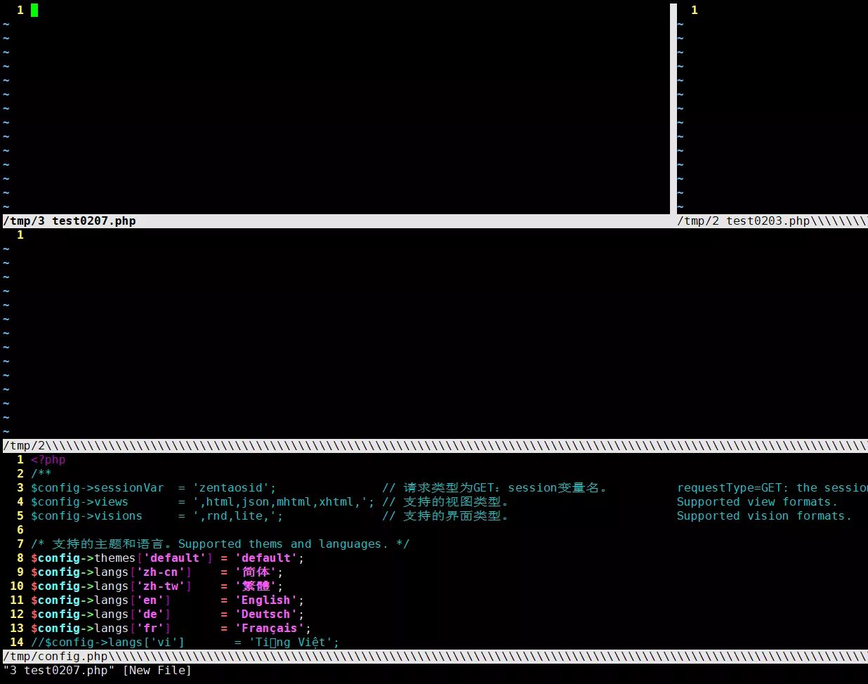Click the 'Français' language value

(270, 629)
